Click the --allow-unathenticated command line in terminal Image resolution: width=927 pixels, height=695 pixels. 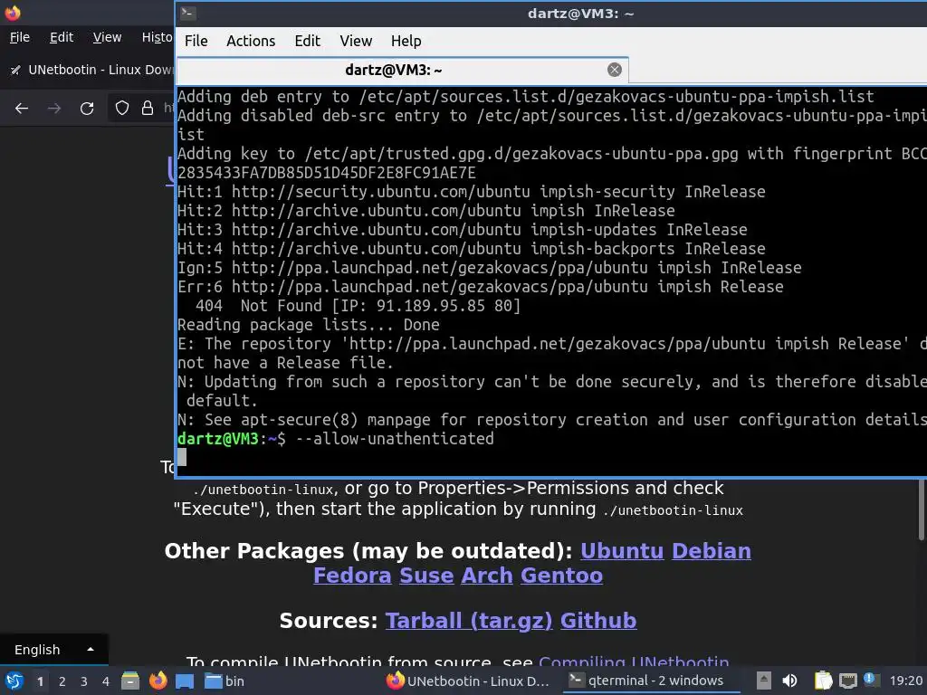[x=395, y=439]
